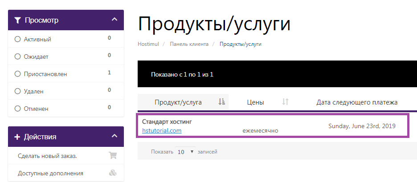Open the hstutorial.com domain link
Image resolution: width=417 pixels, height=182 pixels.
coord(162,130)
